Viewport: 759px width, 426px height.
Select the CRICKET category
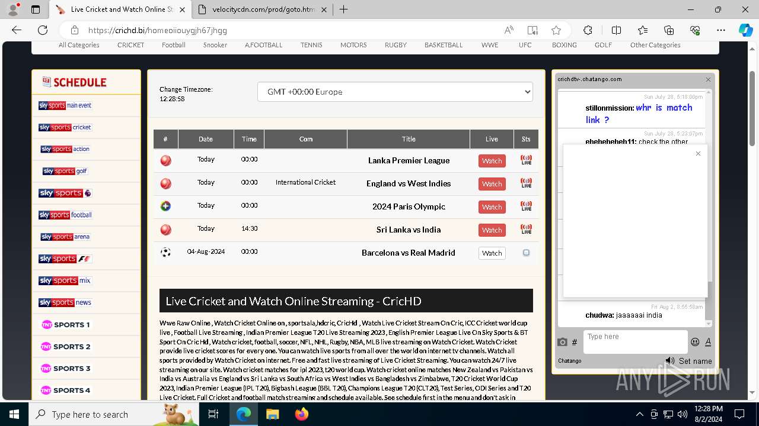(130, 45)
